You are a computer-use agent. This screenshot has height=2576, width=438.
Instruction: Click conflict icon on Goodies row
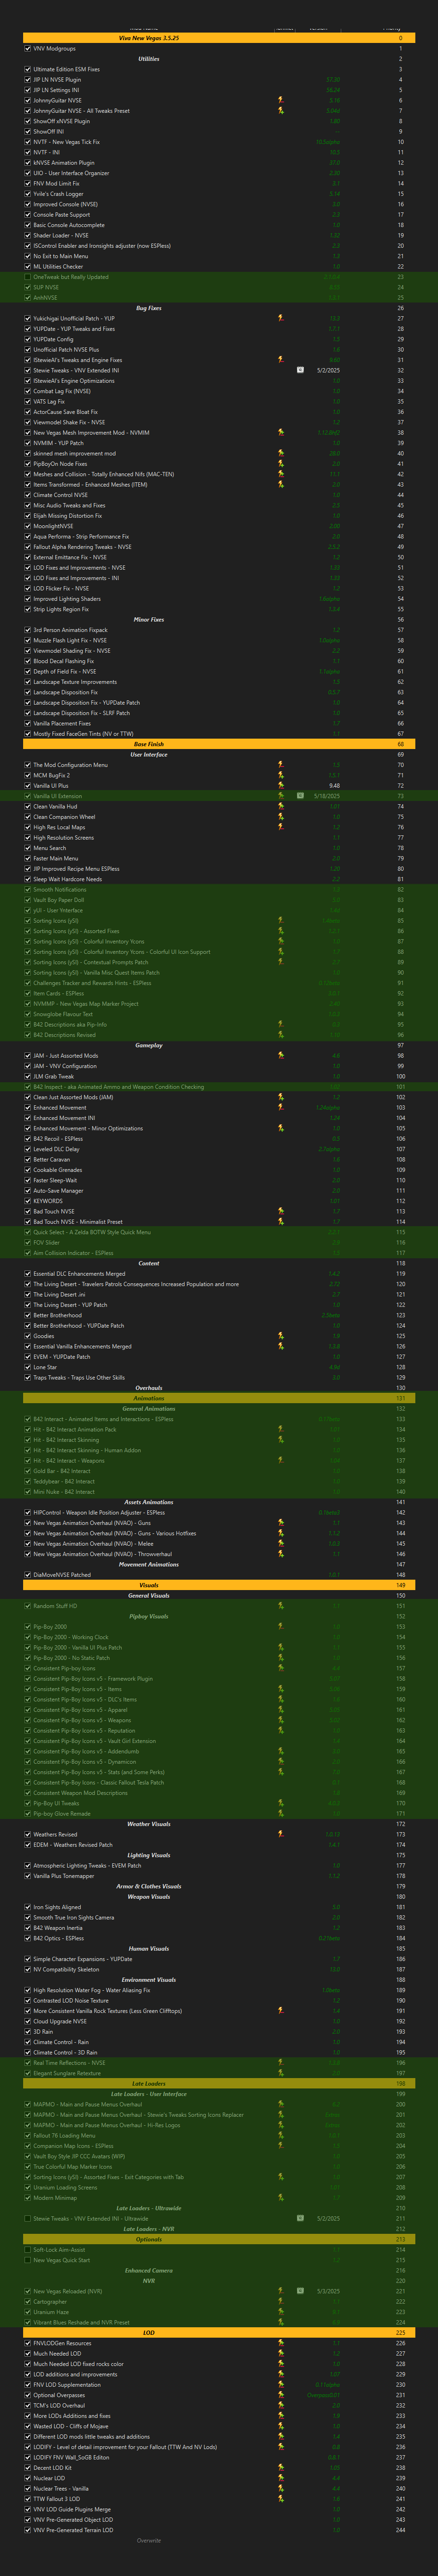coord(280,1336)
